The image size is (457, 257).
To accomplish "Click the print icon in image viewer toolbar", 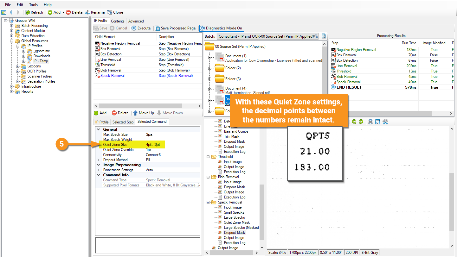I will point(370,122).
